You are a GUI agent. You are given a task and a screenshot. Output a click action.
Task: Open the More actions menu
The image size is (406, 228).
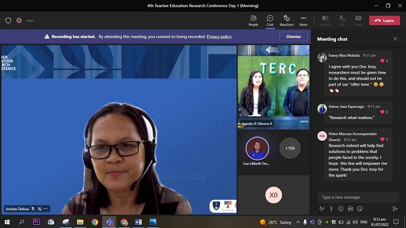[303, 21]
